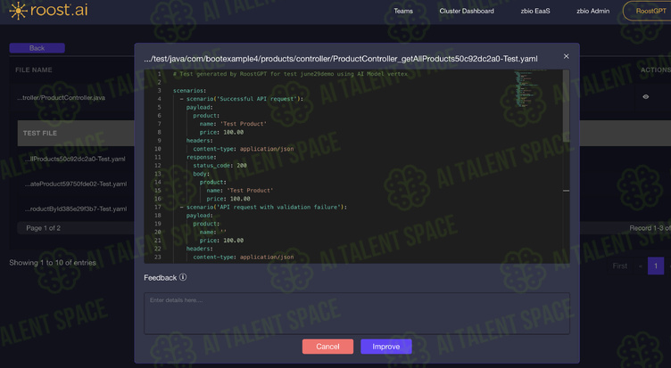
Task: Click the dialog file path title
Action: pyautogui.click(x=341, y=59)
